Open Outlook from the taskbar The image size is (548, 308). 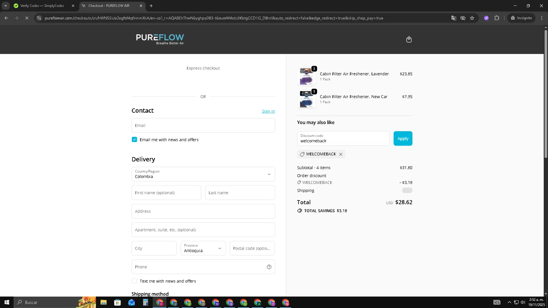pyautogui.click(x=132, y=302)
